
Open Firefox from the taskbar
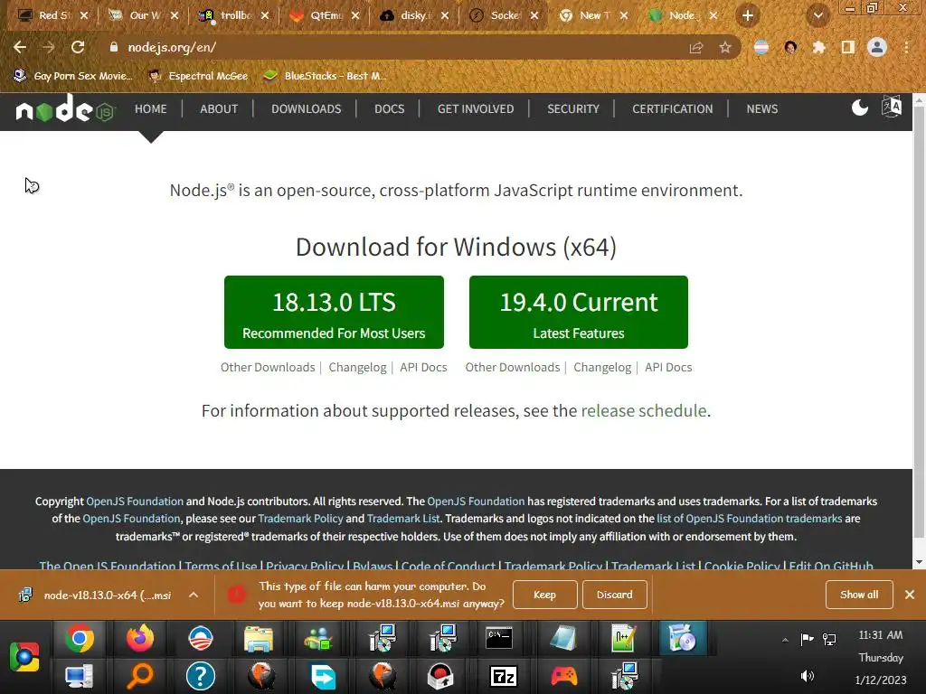pyautogui.click(x=139, y=638)
